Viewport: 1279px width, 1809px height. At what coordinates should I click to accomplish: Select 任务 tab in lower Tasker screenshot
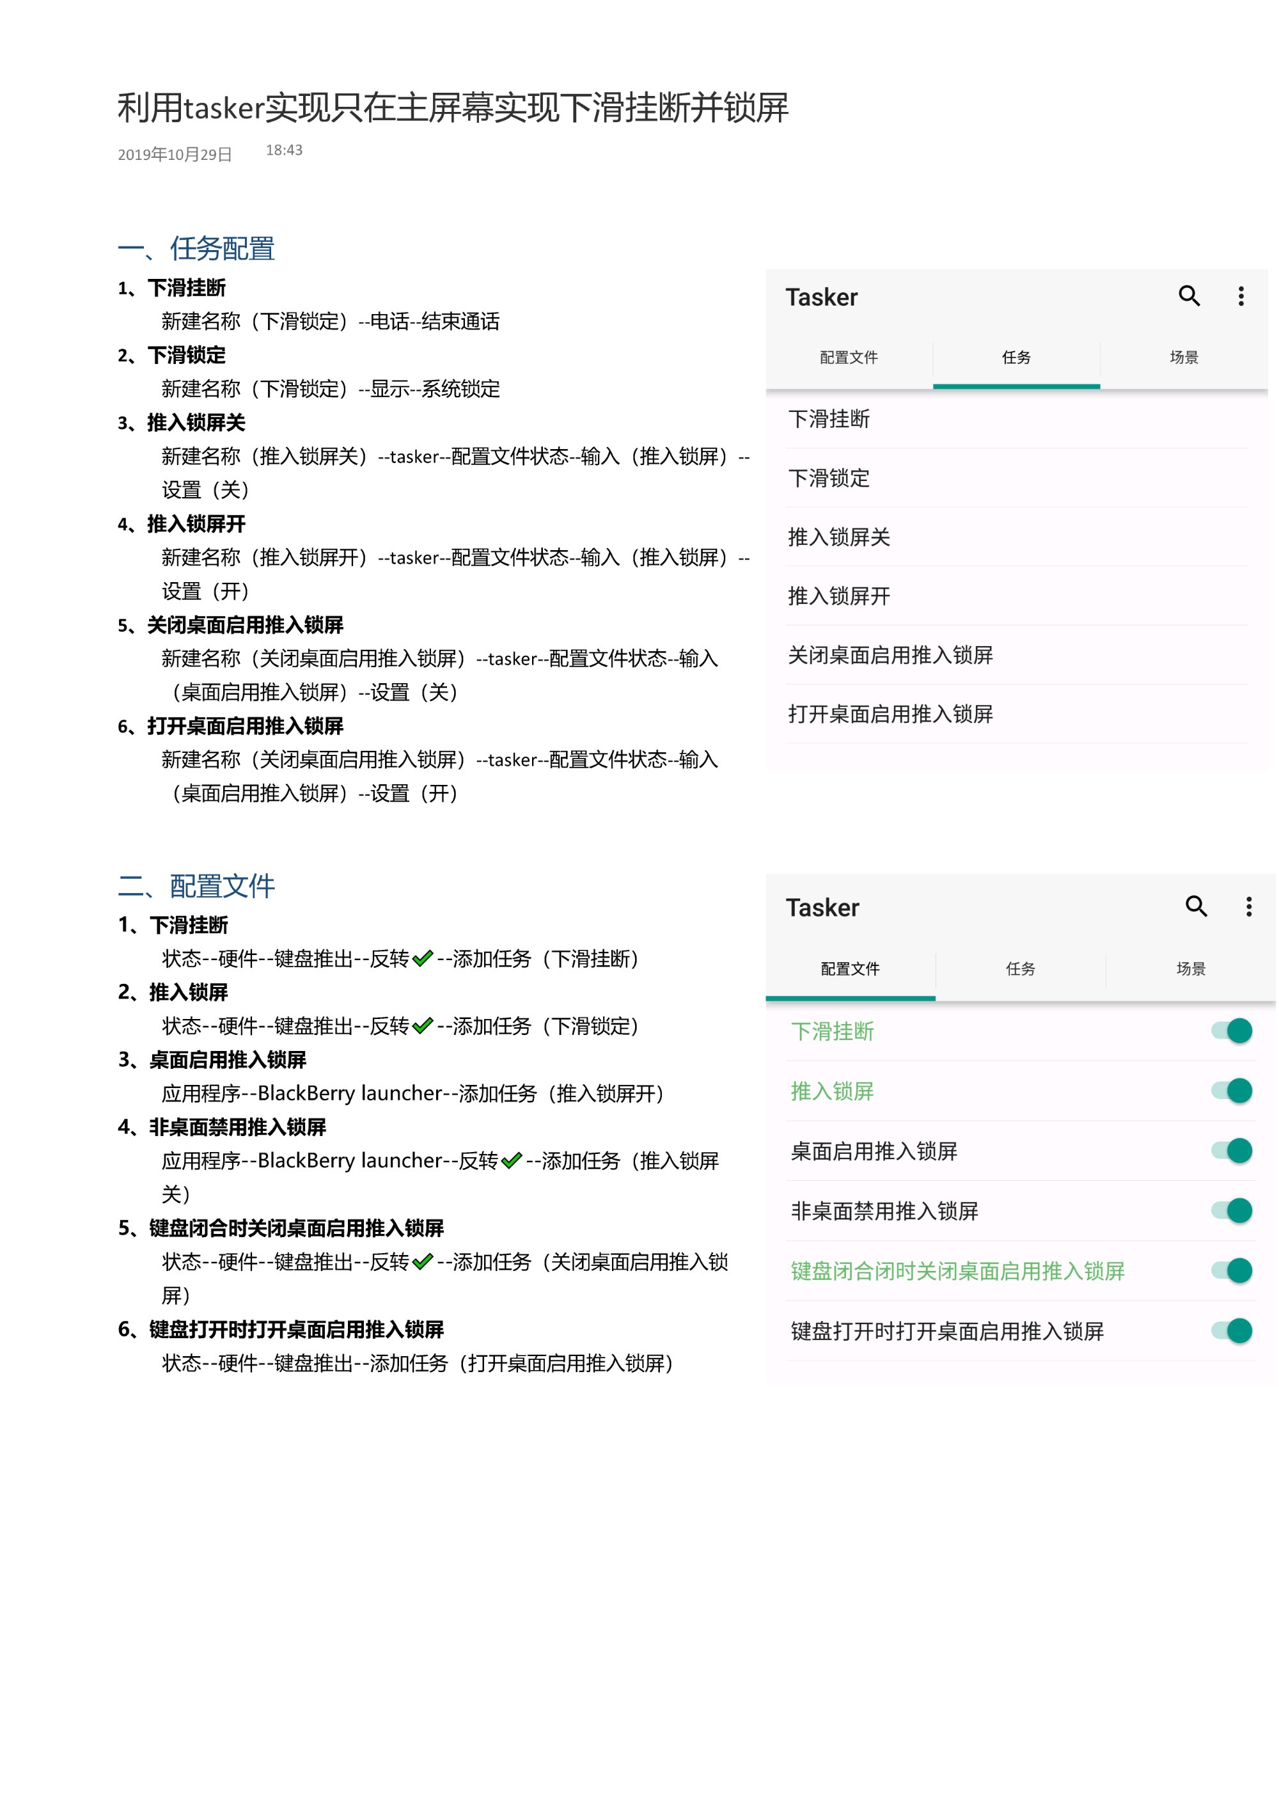click(1020, 969)
